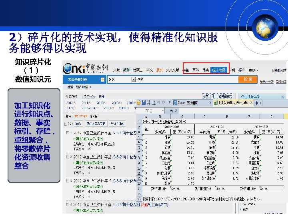Add a new spreadsheet tab with plus icon

256,103
